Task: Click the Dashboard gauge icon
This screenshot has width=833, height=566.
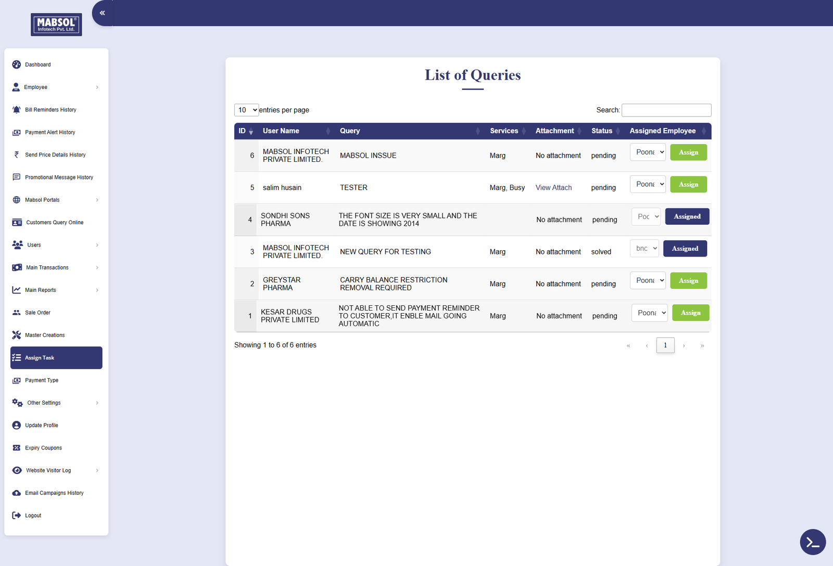Action: [17, 65]
